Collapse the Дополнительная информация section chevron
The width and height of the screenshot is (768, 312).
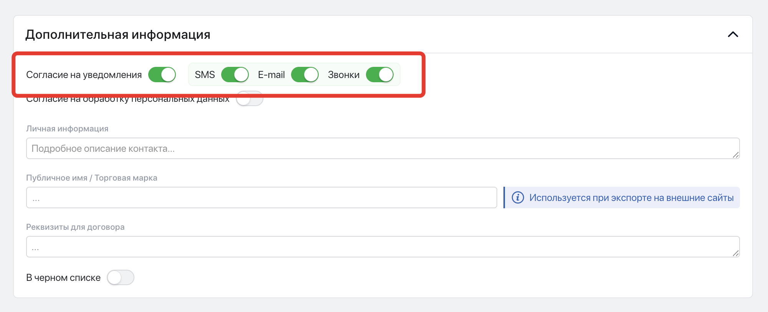click(733, 35)
